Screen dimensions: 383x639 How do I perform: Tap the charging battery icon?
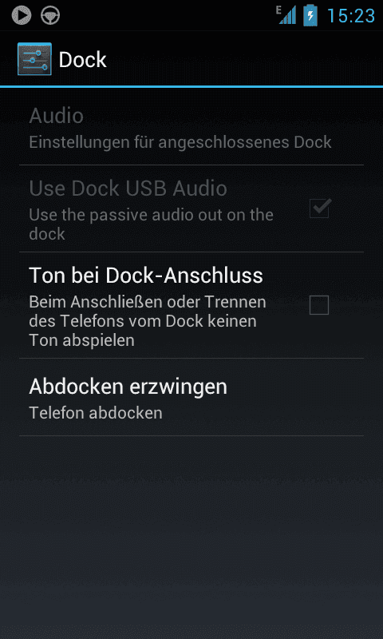point(310,15)
